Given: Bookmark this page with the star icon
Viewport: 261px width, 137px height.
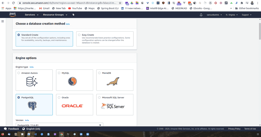Looking at the screenshot, I should click(120, 3).
